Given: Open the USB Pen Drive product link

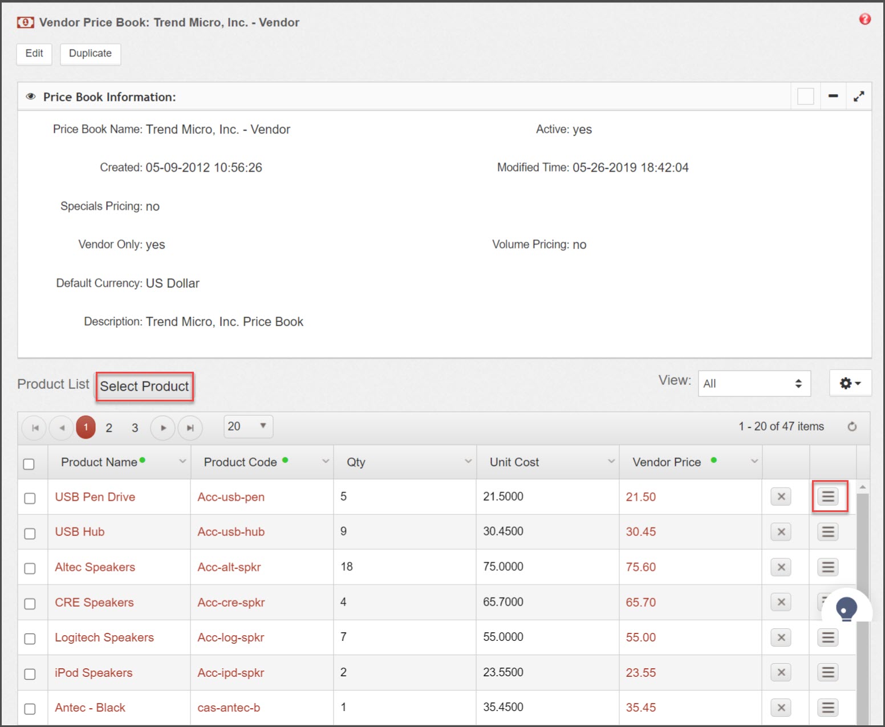Looking at the screenshot, I should pyautogui.click(x=95, y=497).
